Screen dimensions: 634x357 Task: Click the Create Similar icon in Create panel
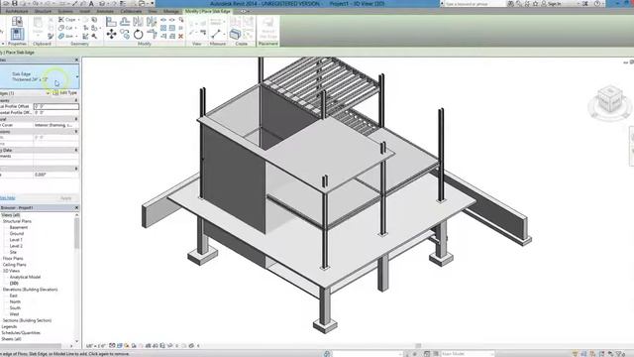[x=235, y=34]
